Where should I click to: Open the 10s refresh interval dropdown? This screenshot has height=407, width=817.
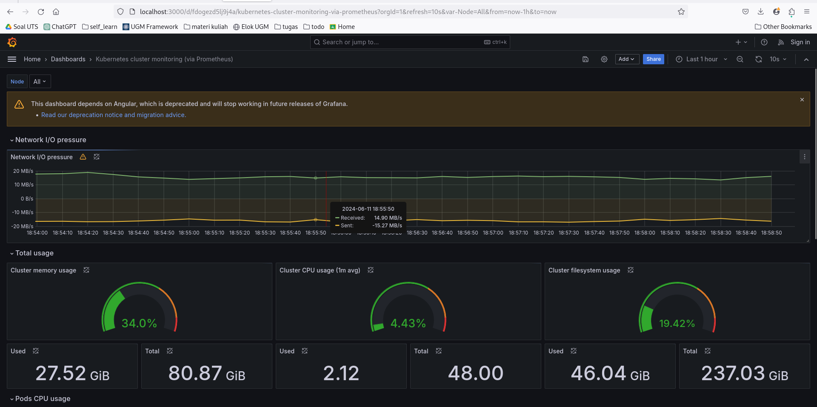[x=778, y=59]
